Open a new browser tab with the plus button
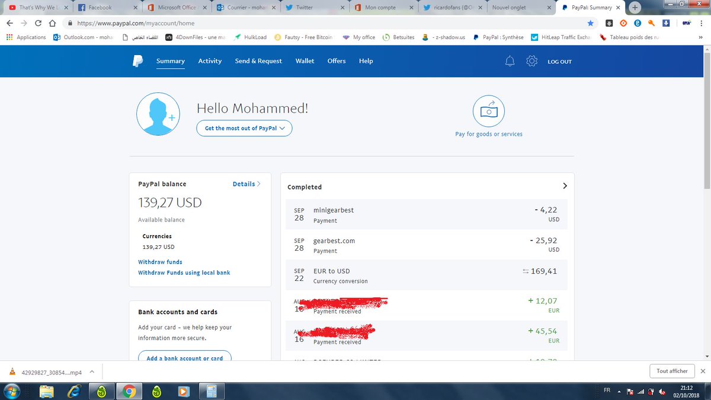Viewport: 711px width, 400px height. click(635, 8)
